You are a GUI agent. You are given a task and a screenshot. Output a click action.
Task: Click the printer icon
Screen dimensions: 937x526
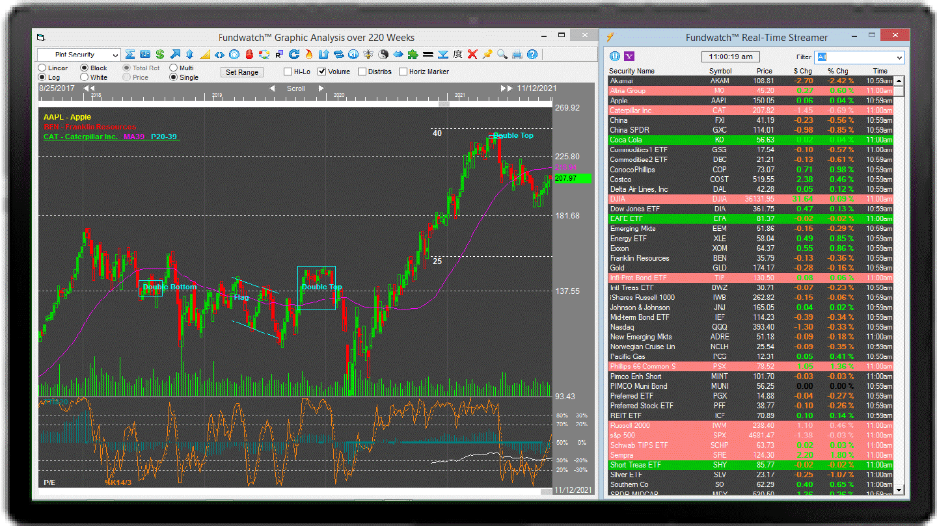(x=517, y=55)
